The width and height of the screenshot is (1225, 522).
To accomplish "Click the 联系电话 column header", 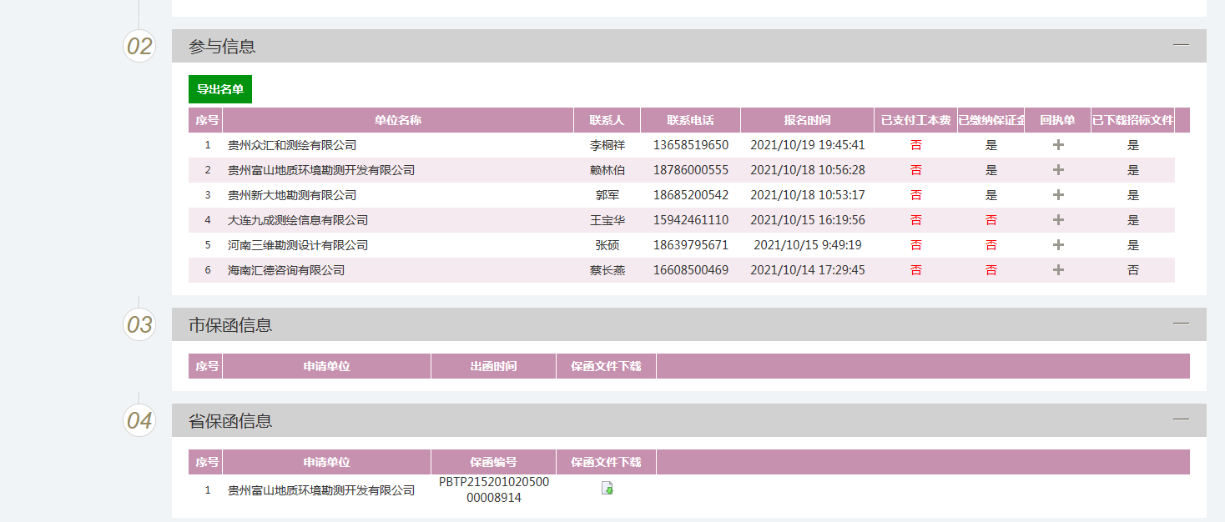I will click(690, 120).
